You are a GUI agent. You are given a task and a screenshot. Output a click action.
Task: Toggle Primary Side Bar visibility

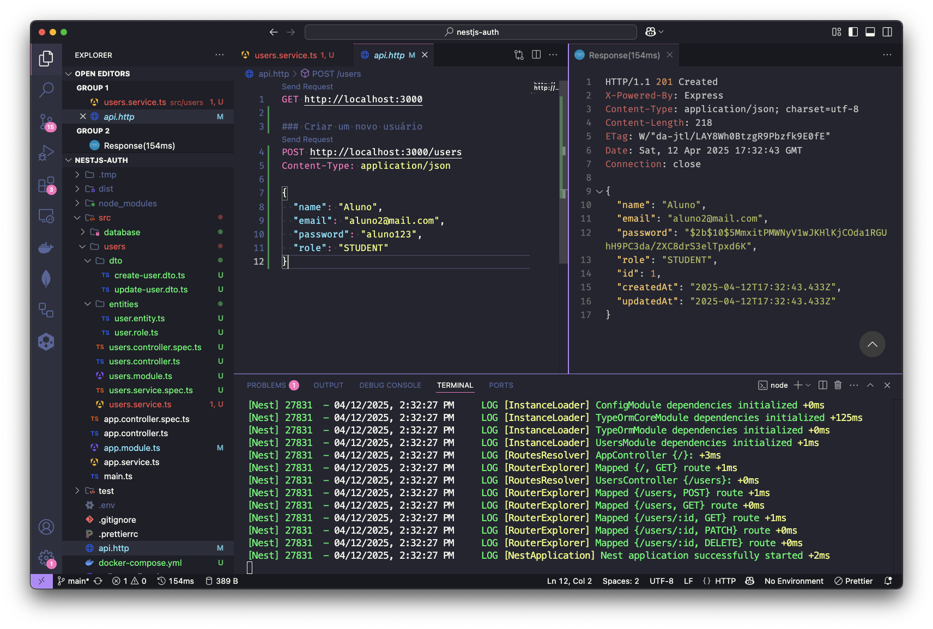click(853, 32)
